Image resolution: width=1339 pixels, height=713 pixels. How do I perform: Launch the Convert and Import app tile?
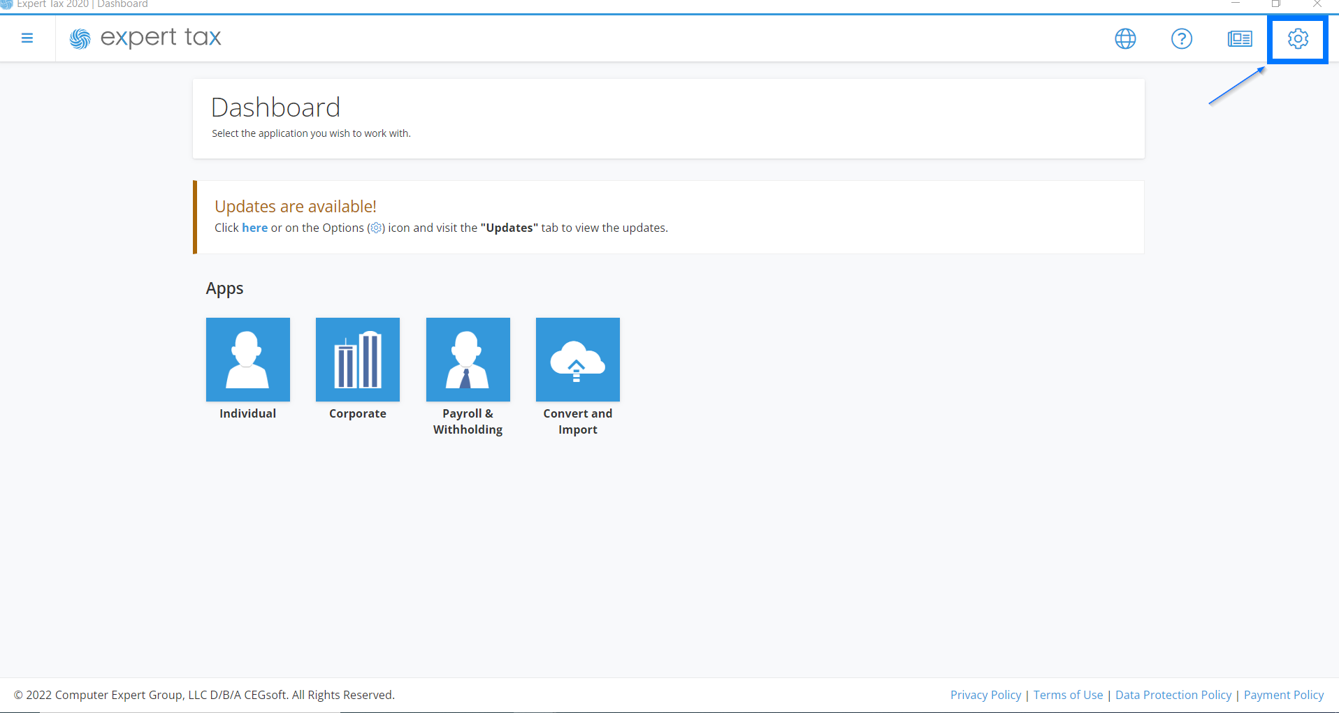click(578, 360)
